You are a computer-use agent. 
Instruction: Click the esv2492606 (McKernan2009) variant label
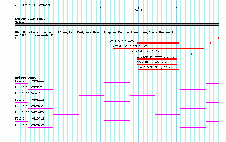pyautogui.click(x=34, y=35)
